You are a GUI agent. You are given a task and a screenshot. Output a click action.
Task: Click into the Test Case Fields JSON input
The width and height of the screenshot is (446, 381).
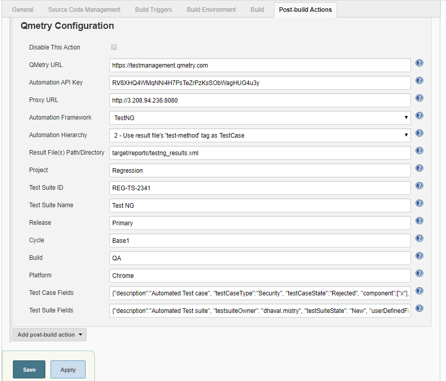click(260, 293)
